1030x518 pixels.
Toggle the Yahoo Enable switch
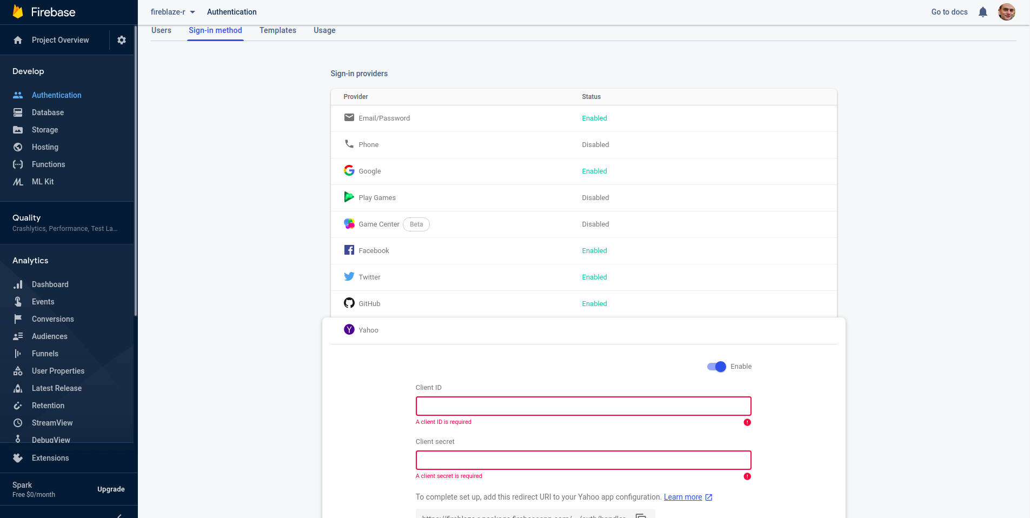[x=716, y=367]
